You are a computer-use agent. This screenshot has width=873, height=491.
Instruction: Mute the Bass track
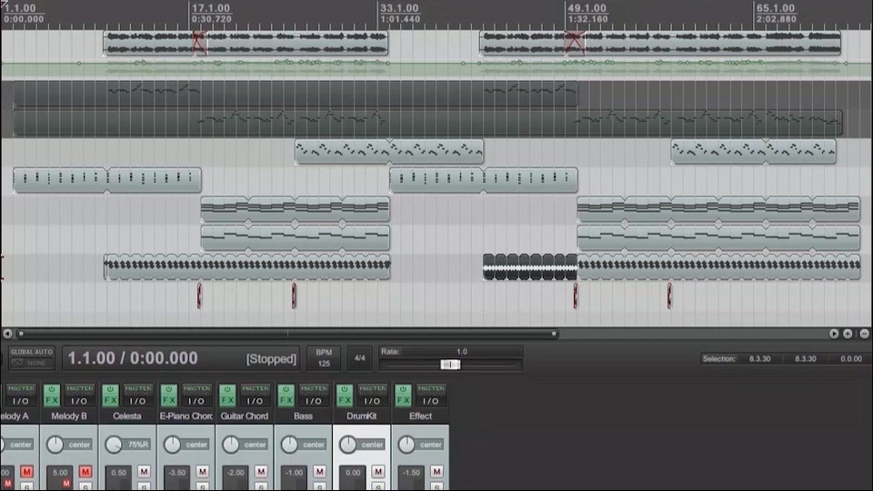click(x=319, y=472)
